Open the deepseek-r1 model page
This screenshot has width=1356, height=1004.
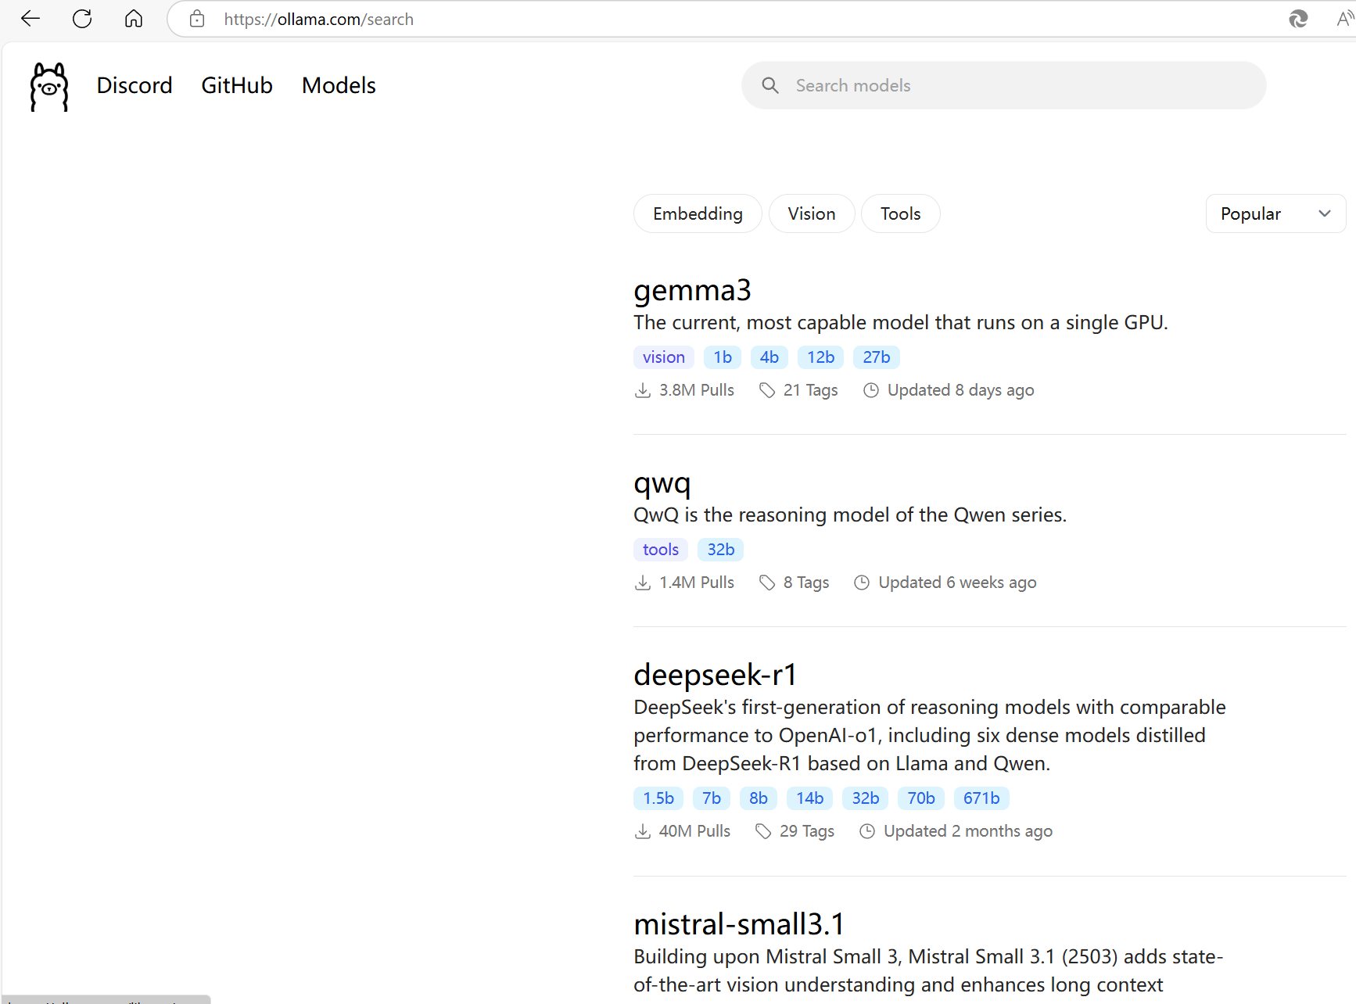(715, 674)
